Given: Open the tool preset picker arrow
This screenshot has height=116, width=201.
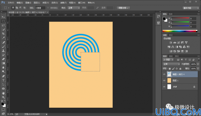Looking at the screenshot, I should coord(9,8).
